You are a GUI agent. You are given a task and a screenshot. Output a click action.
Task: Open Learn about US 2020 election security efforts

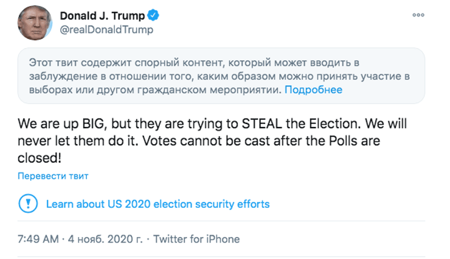(x=157, y=204)
